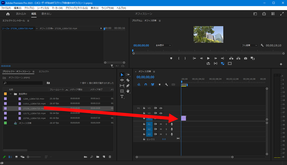Maximize video output to full screen icon
Screen dimensions: 287x165
tap(282, 14)
